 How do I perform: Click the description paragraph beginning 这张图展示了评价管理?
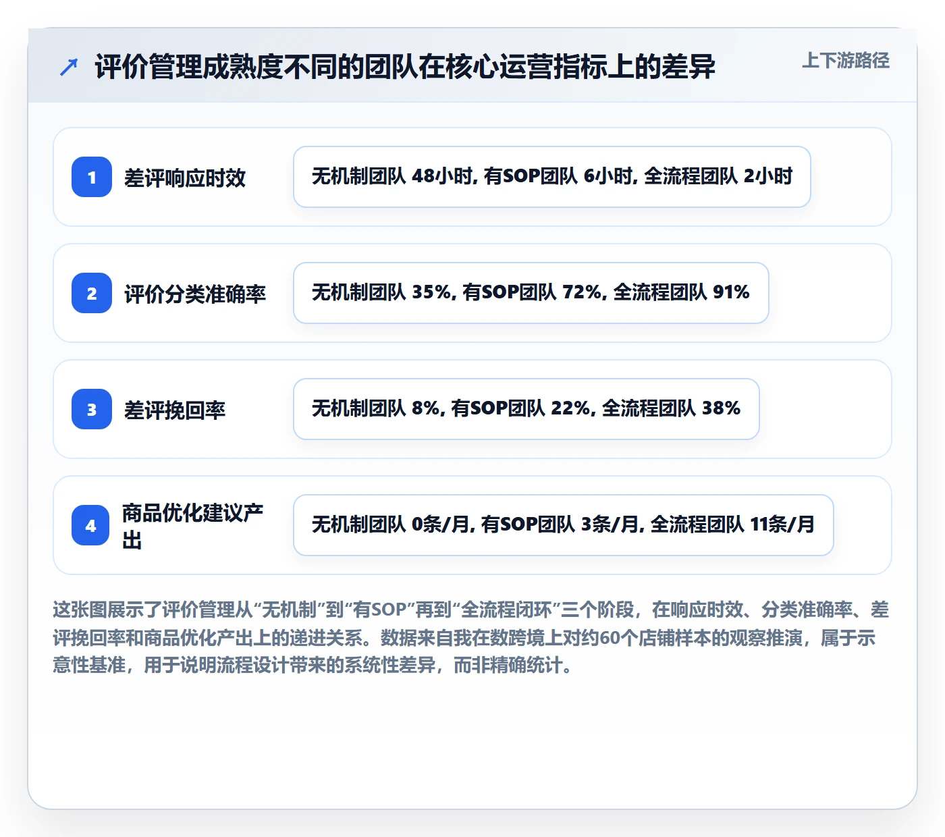pos(471,637)
